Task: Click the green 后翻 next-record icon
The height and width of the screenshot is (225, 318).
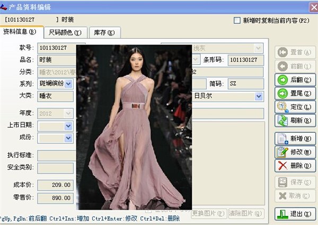Action: pos(282,80)
